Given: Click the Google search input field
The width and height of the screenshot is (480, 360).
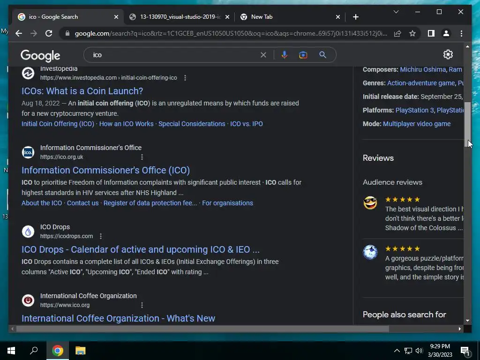Looking at the screenshot, I should point(174,55).
